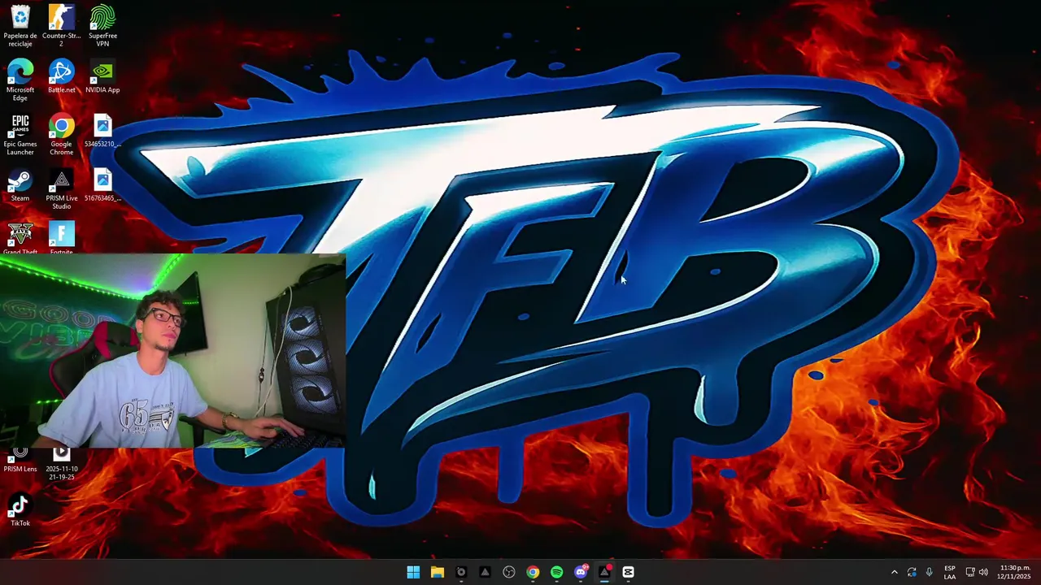Open the ESP LAA language switcher
The height and width of the screenshot is (585, 1041).
point(949,572)
